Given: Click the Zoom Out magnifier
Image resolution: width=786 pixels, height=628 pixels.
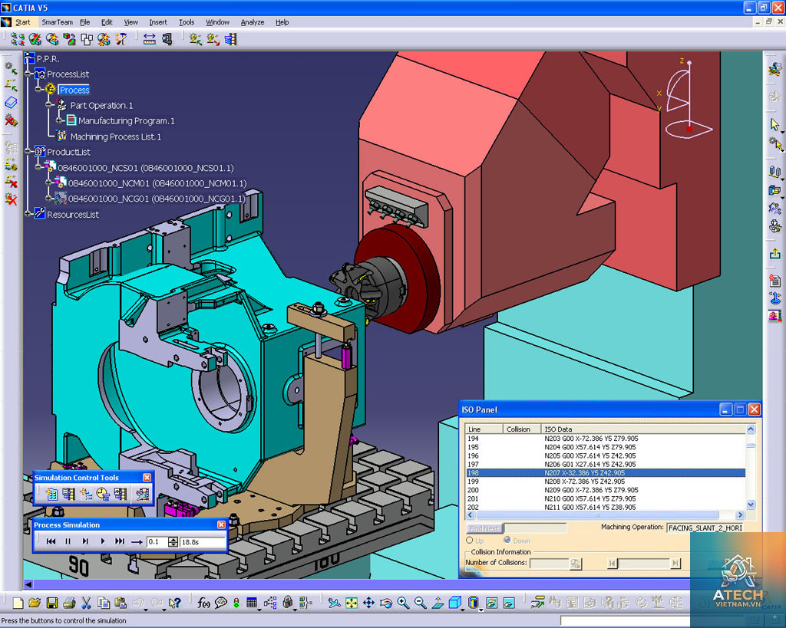Looking at the screenshot, I should pos(420,603).
